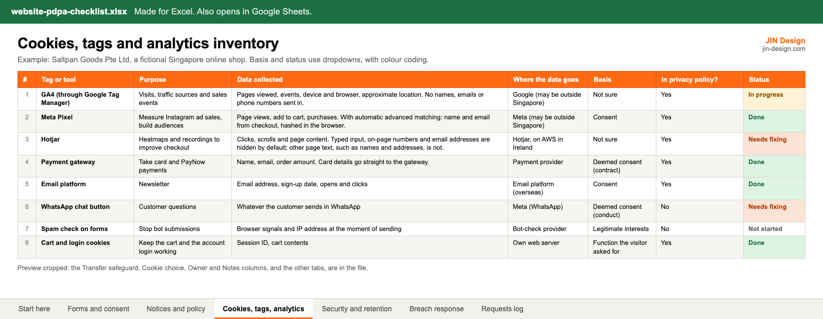Switch to the Requests log tab

[503, 309]
